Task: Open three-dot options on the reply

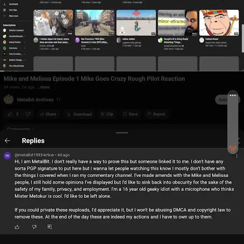Action: click(237, 156)
